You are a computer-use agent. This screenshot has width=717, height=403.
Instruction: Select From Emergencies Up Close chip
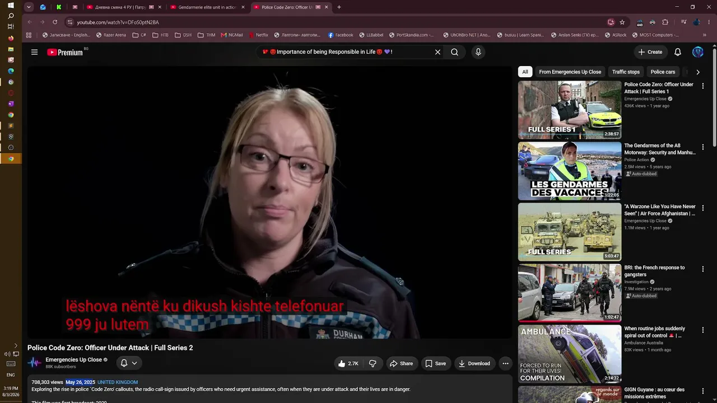(570, 72)
